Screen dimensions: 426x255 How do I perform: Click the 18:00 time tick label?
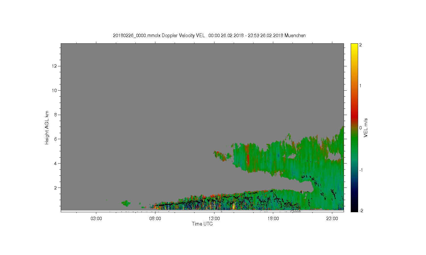click(x=273, y=219)
